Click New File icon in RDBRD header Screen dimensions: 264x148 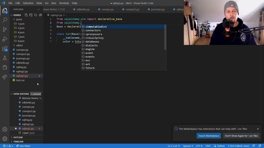coord(26,15)
